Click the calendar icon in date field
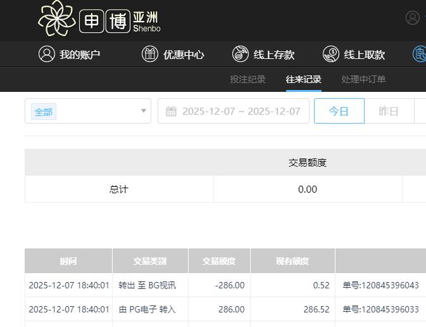This screenshot has height=327, width=426. point(171,112)
